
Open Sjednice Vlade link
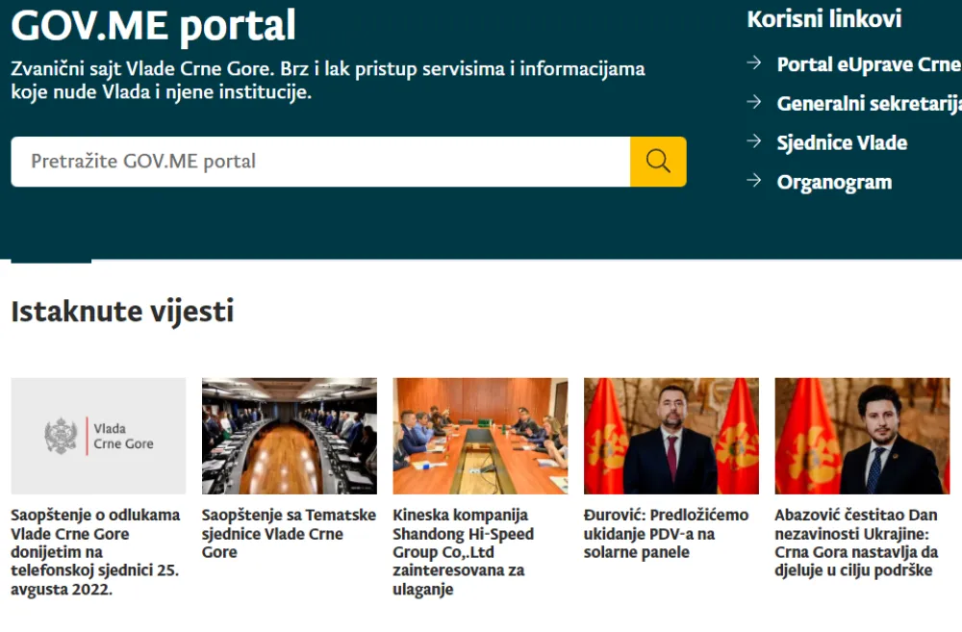(x=842, y=143)
